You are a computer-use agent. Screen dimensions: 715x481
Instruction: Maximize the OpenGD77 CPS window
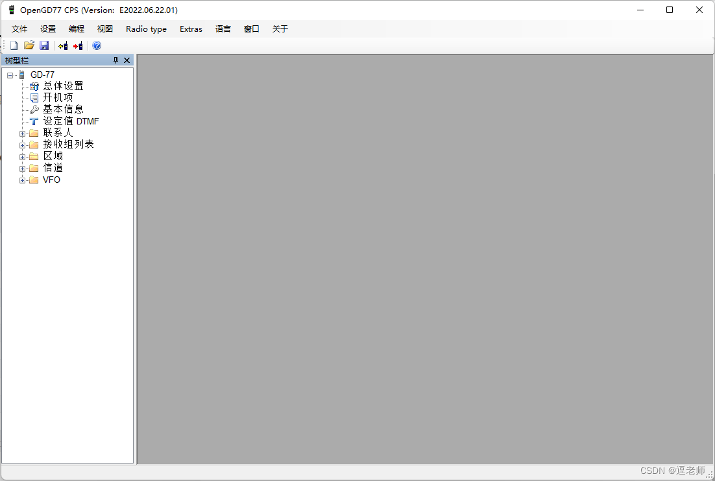coord(670,10)
